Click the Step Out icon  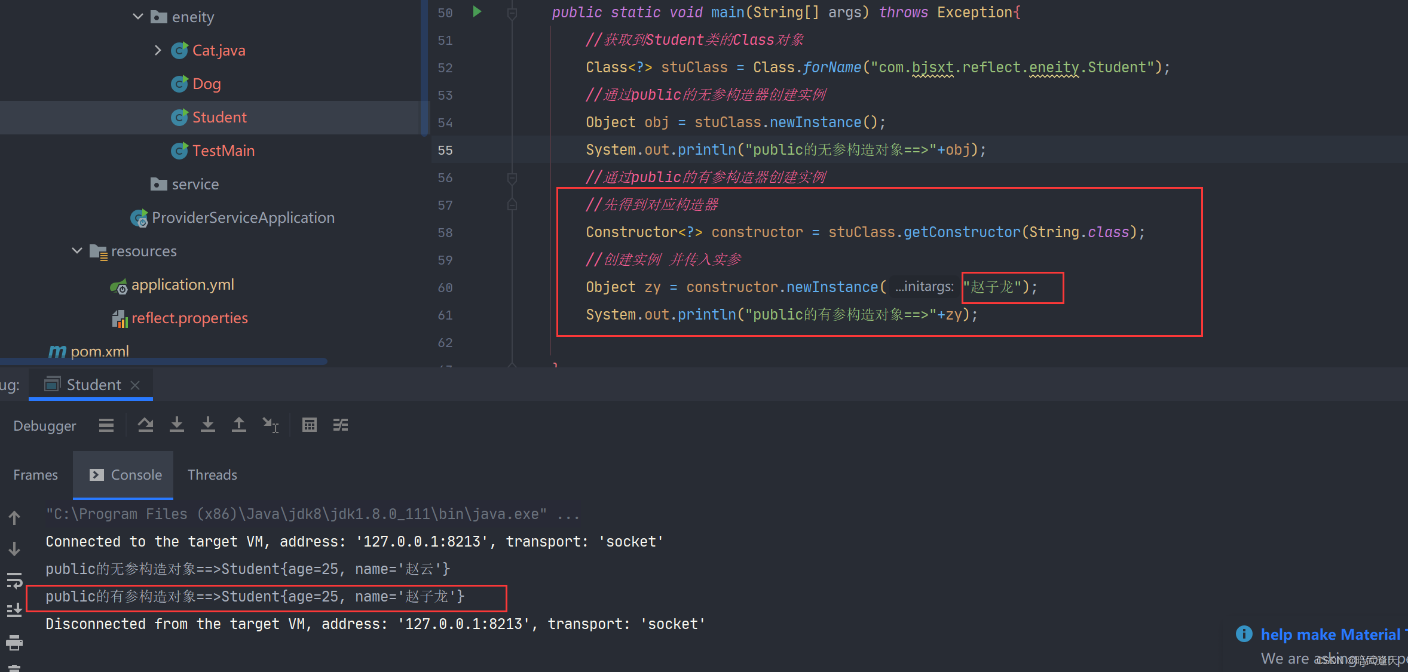coord(238,425)
